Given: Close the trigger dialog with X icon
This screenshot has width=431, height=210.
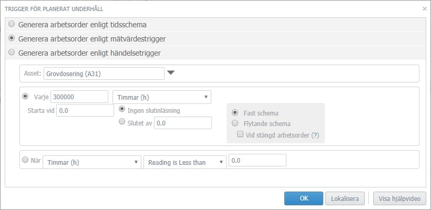Looking at the screenshot, I should click(424, 8).
